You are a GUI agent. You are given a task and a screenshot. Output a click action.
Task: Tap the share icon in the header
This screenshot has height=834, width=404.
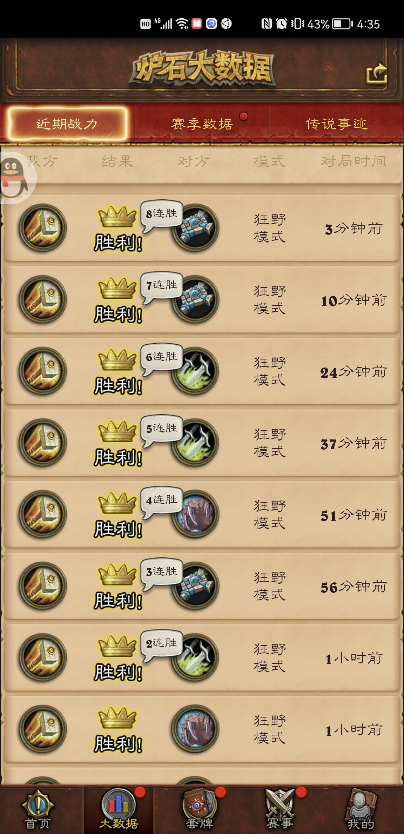pos(377,74)
